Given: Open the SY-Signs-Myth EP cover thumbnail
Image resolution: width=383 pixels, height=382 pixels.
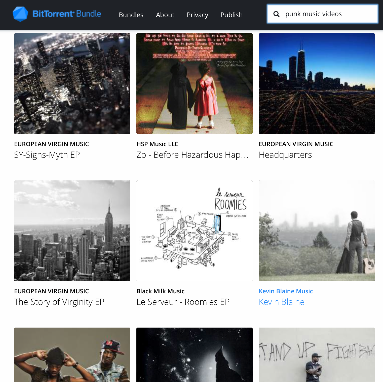Looking at the screenshot, I should pyautogui.click(x=72, y=84).
